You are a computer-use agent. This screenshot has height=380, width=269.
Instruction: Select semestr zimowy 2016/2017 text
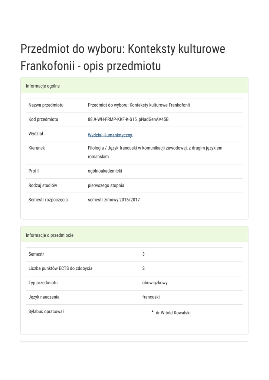click(114, 200)
